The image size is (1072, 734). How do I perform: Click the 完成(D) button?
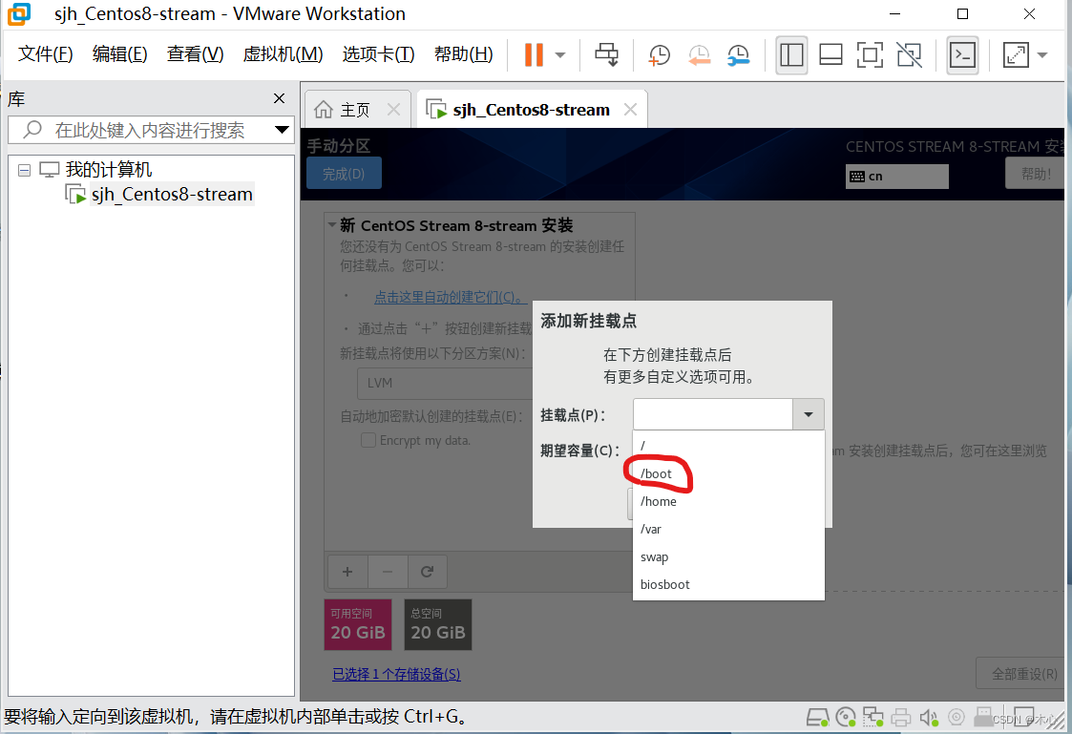(x=344, y=174)
